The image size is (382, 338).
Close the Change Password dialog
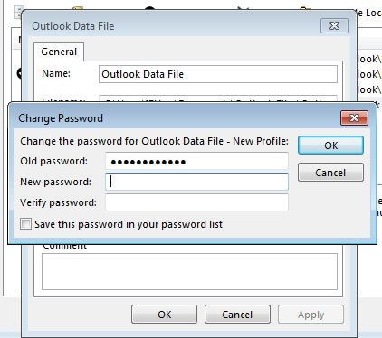[x=354, y=117]
